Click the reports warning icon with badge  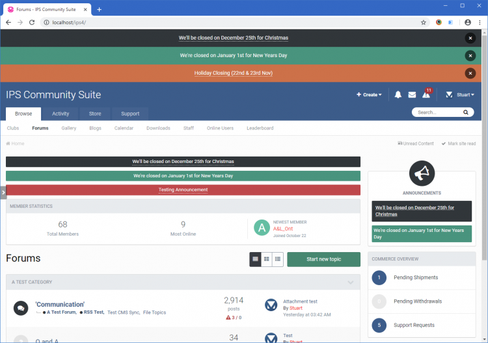coord(426,95)
